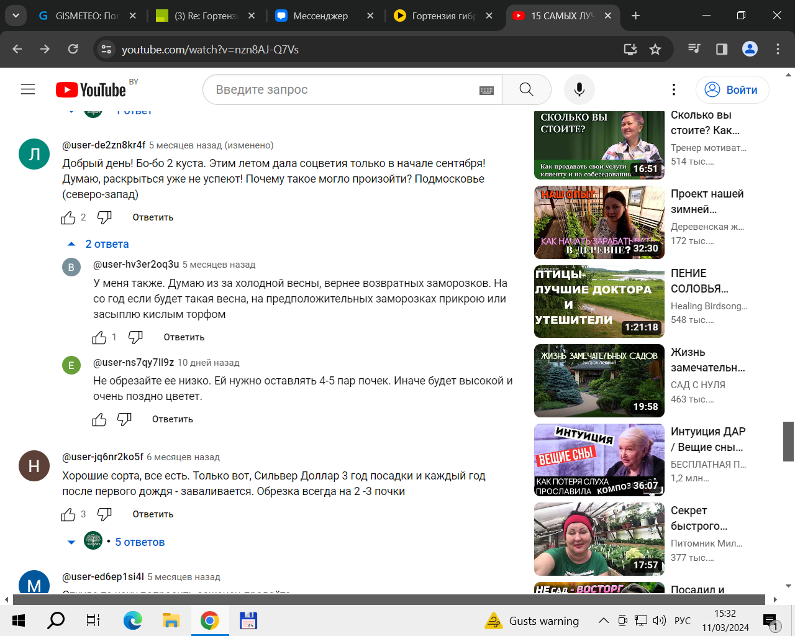Image resolution: width=795 pixels, height=636 pixels.
Task: Collapse the "2 ответа" replies thread
Action: [x=99, y=244]
